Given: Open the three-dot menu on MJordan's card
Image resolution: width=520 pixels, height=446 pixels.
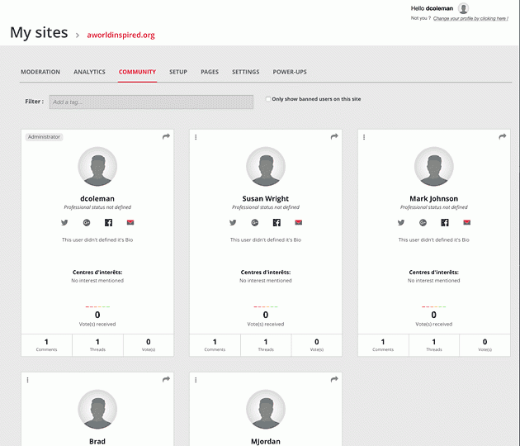Looking at the screenshot, I should (x=196, y=380).
